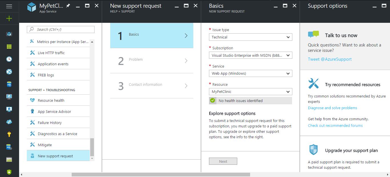Click the ribbon badge icon for App Service Advisor
Viewport: 390px width, 177px height.
pos(33,111)
